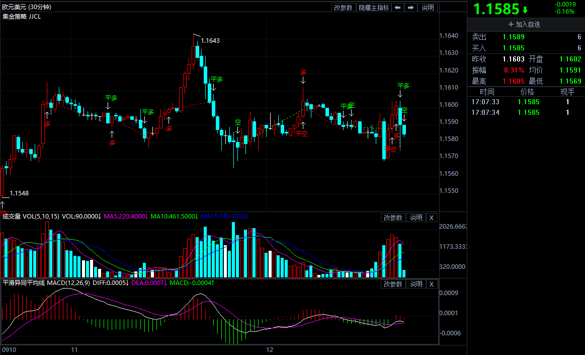Click the MA10:461.5000 volume legend
585x355 pixels.
[x=174, y=217]
